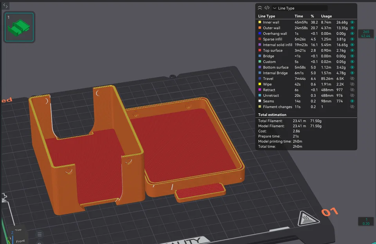
Task: Hide Internal solid infill via its eye icon
Action: (x=352, y=45)
